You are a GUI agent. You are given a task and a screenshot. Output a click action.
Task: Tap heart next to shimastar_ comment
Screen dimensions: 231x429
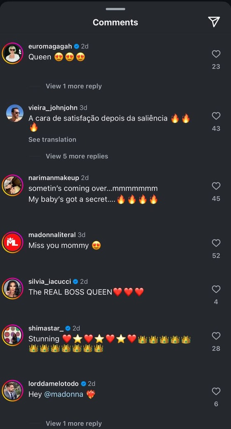click(216, 336)
